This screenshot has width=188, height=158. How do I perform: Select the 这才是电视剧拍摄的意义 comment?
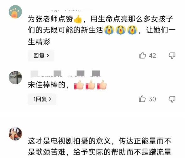point(100,146)
